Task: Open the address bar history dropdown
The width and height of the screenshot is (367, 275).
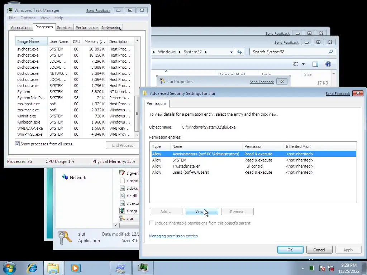Action: click(231, 52)
